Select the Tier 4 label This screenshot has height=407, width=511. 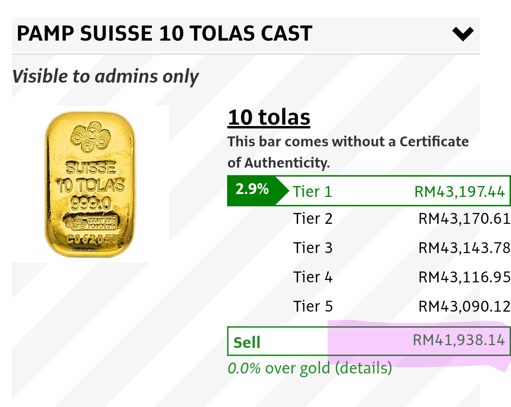[x=312, y=277]
